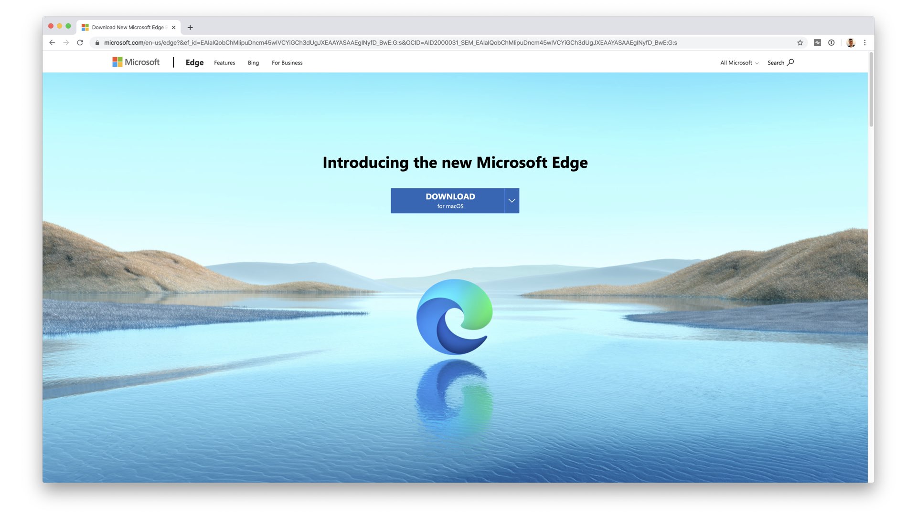Open the Bing navigation link
This screenshot has width=917, height=515.
[253, 62]
